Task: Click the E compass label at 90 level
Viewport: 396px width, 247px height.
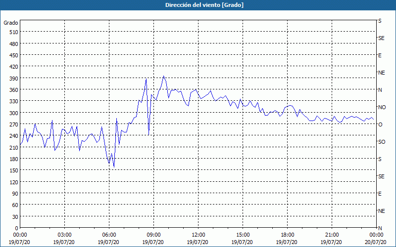Action: [380, 194]
